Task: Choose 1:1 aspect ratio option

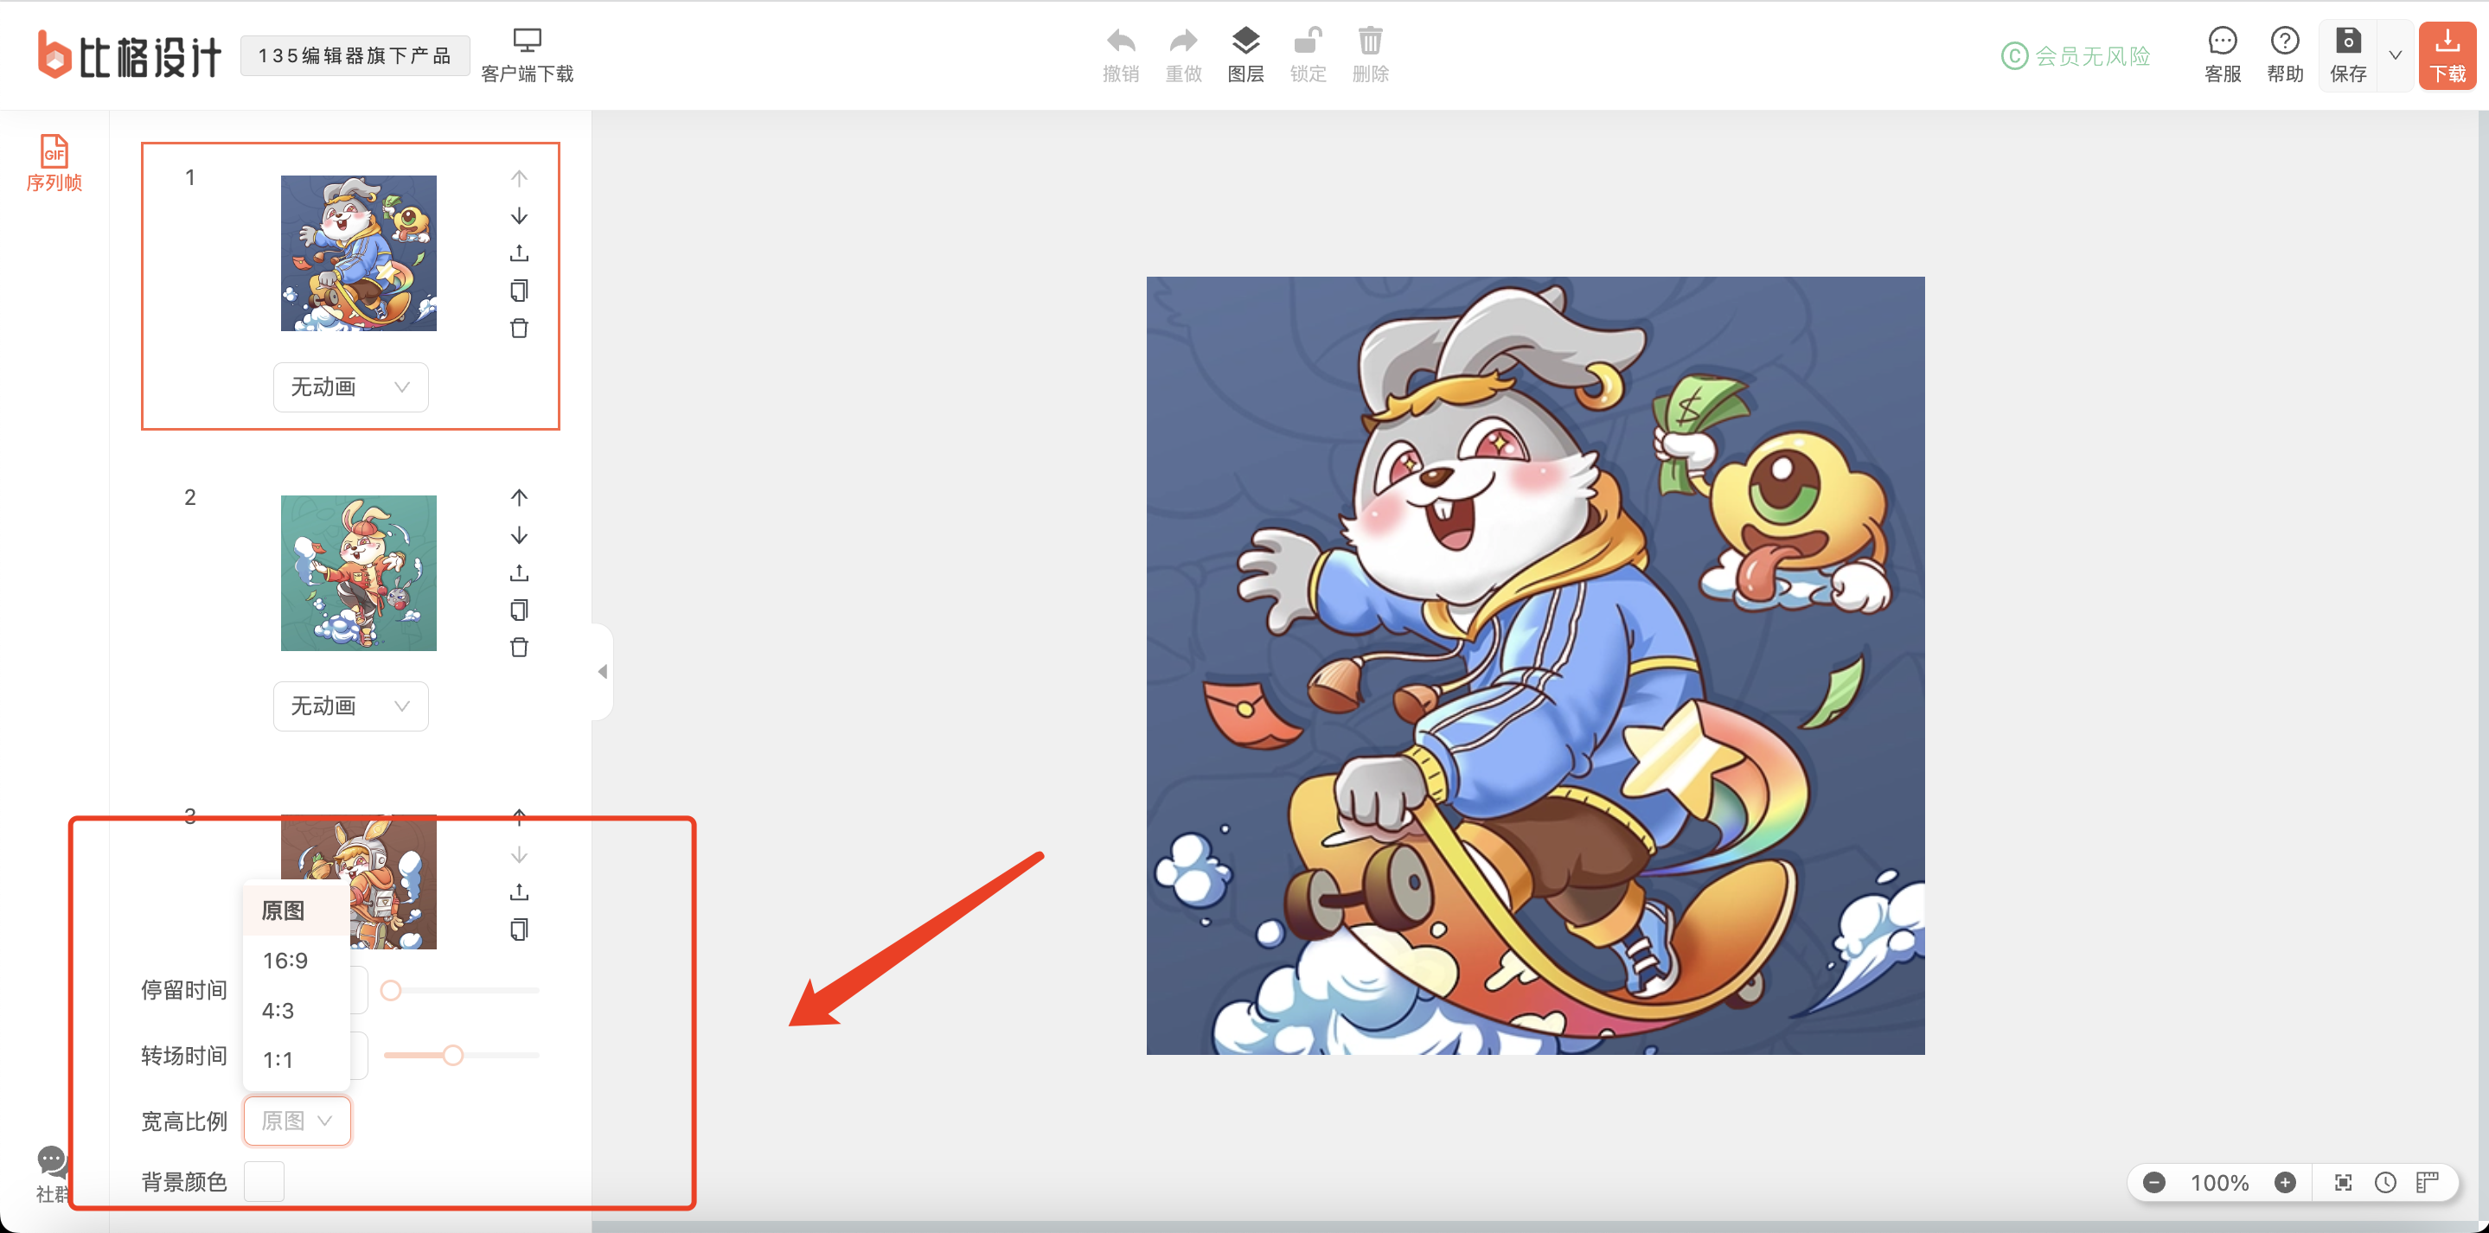Action: tap(296, 1060)
